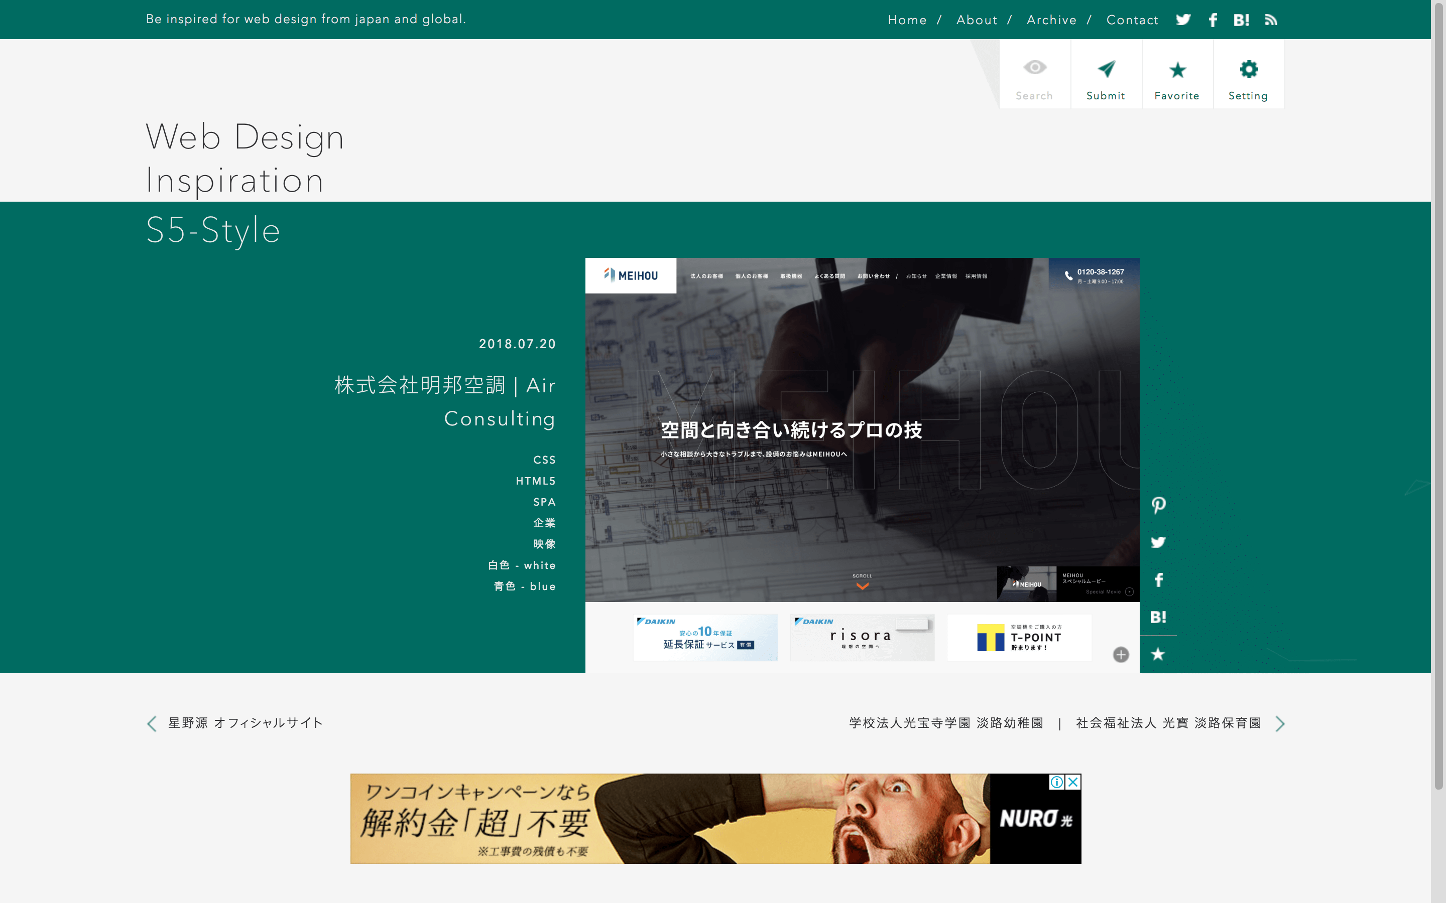
Task: Click the NURO 光 advertisement banner
Action: 715,819
